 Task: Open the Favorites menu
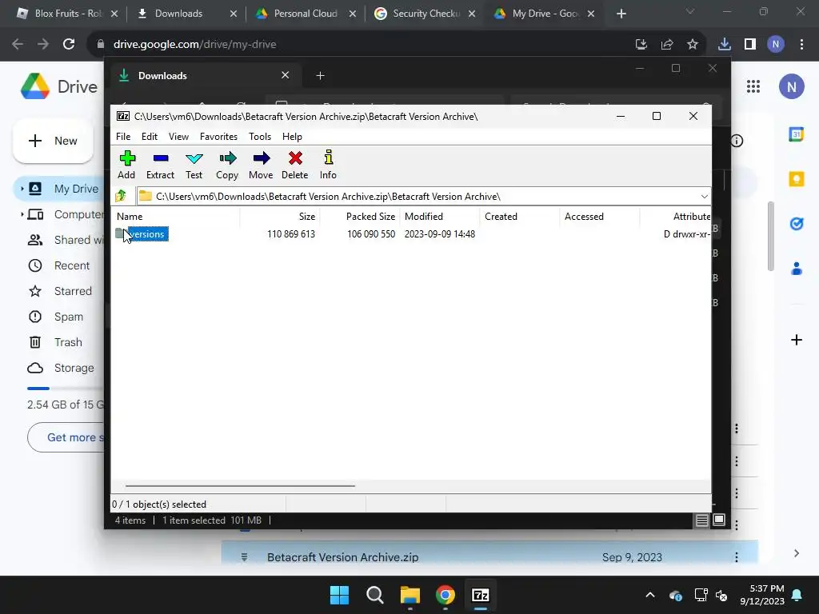(218, 136)
